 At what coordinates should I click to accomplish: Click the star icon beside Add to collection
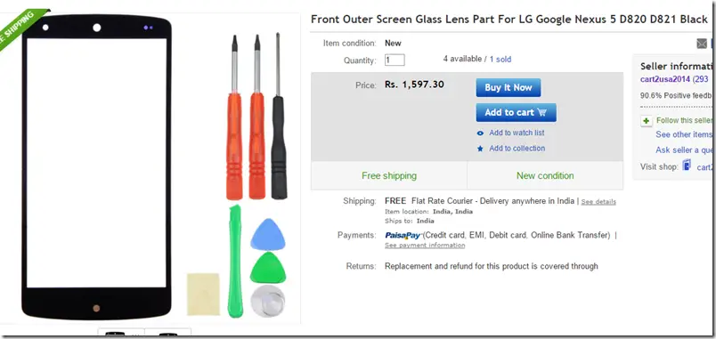click(x=480, y=149)
